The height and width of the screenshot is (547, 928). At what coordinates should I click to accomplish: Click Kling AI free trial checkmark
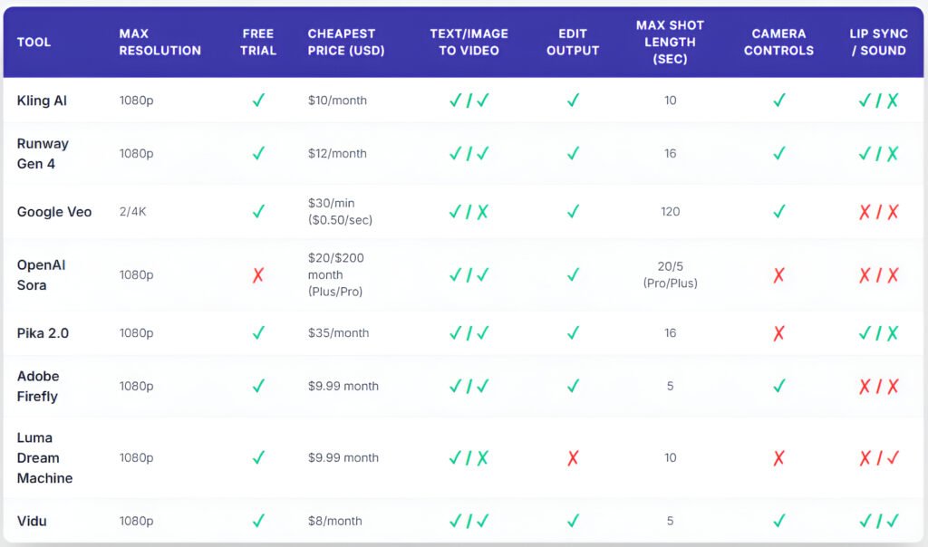[x=258, y=101]
